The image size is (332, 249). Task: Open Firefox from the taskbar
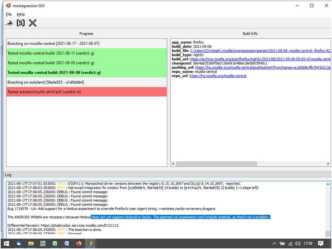click(79, 244)
